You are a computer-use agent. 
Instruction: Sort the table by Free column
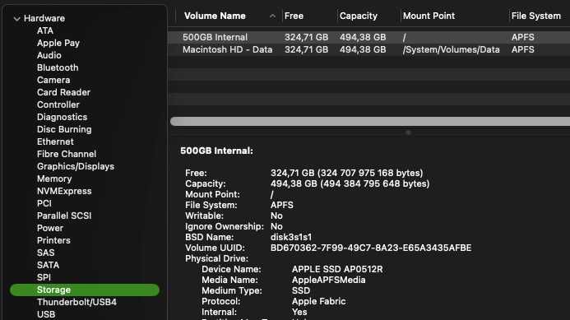coord(294,16)
